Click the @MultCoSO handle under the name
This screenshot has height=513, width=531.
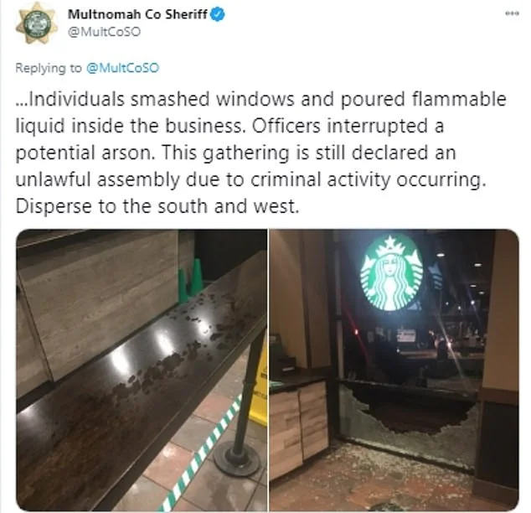[x=105, y=32]
